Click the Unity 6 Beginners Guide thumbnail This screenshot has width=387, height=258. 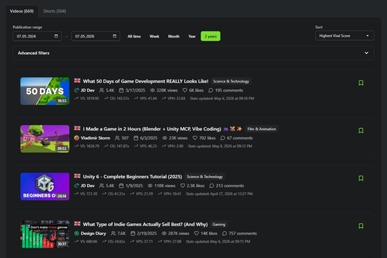pos(45,186)
